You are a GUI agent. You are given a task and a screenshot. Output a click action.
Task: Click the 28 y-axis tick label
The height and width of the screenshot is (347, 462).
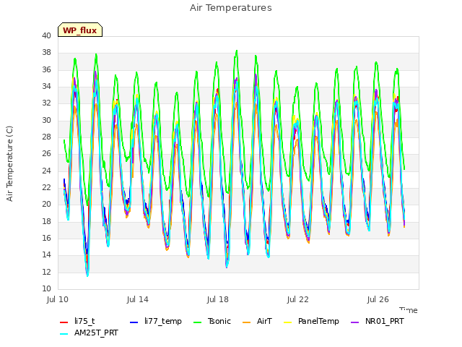(46, 137)
